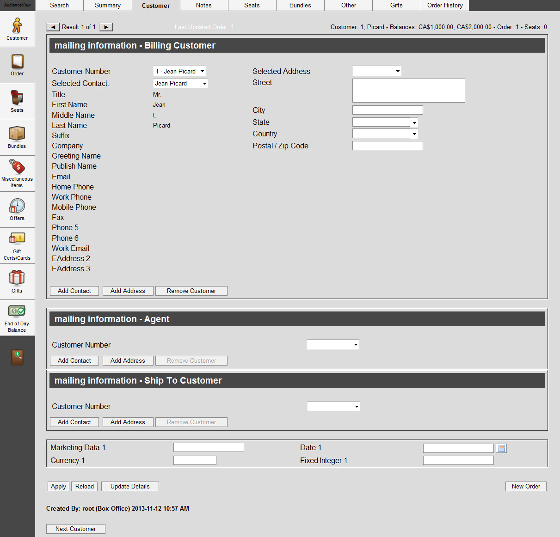Open Billing Customer Number dropdown
This screenshot has height=537, width=560.
click(x=179, y=71)
